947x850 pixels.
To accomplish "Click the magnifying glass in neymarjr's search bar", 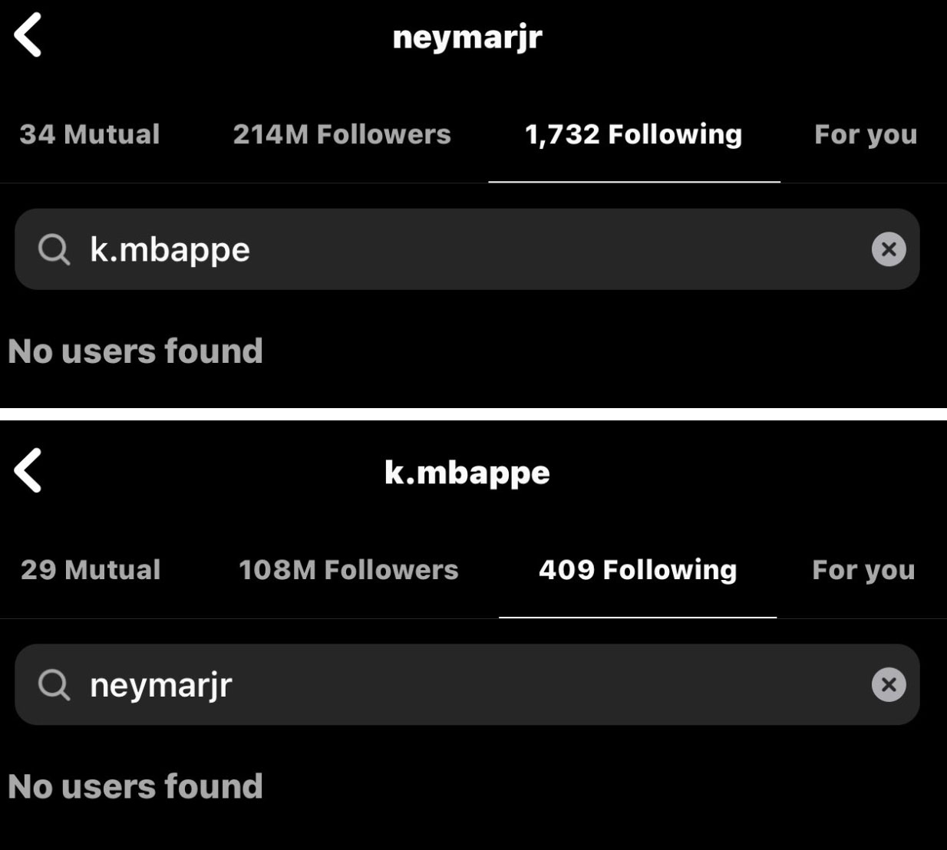I will point(53,249).
